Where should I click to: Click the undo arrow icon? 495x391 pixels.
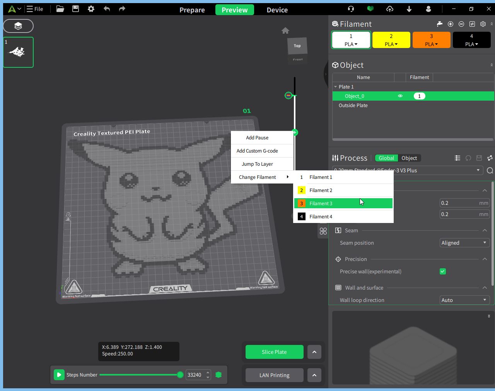point(107,9)
